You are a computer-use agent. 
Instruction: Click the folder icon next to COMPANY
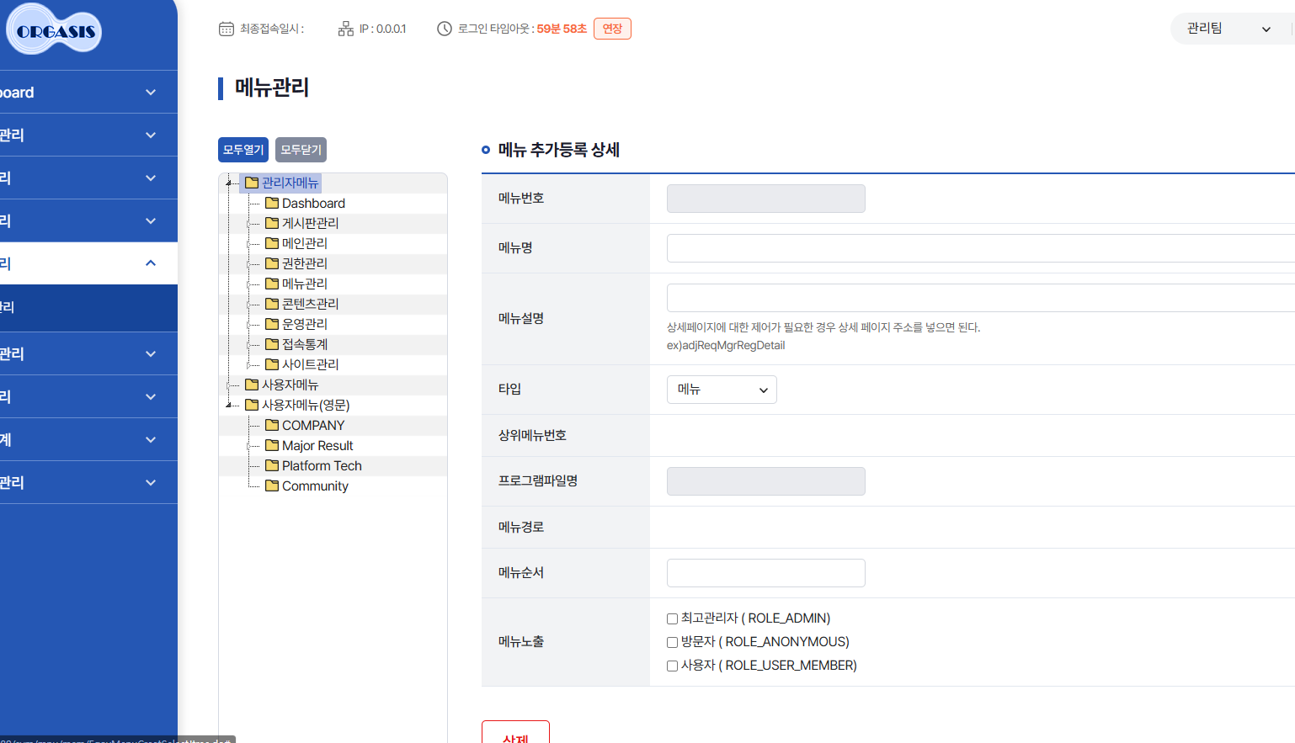272,425
